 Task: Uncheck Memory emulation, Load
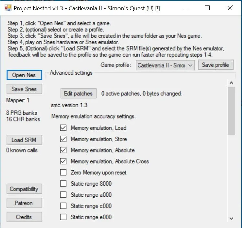63,128
